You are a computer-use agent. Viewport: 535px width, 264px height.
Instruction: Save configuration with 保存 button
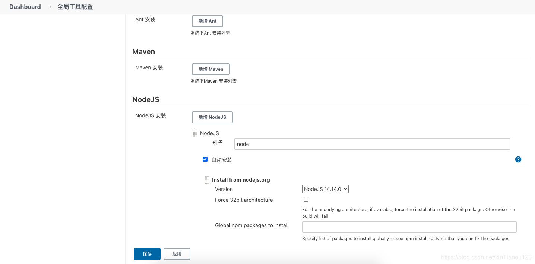(x=147, y=254)
